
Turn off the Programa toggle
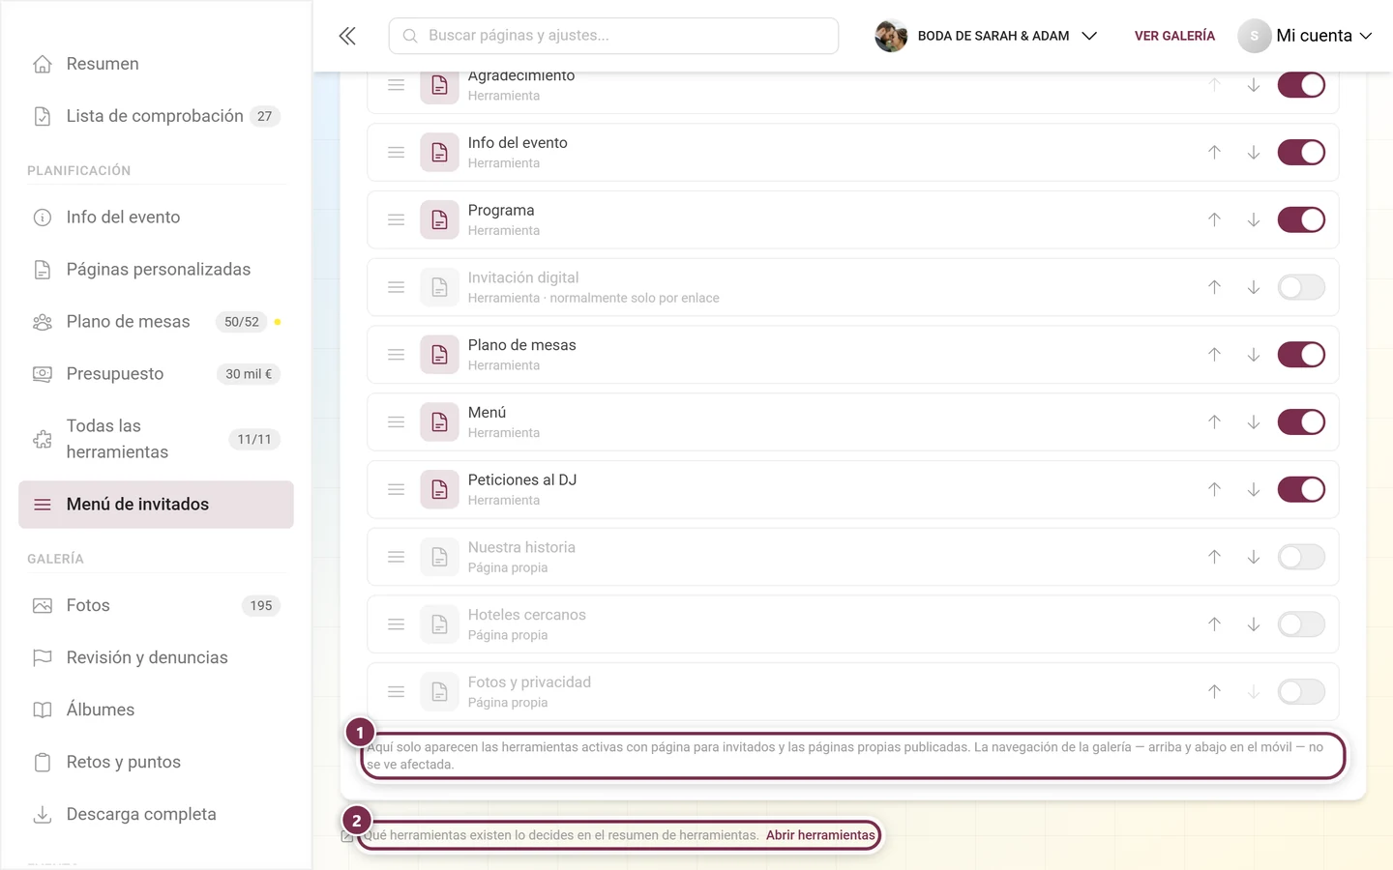click(1301, 220)
